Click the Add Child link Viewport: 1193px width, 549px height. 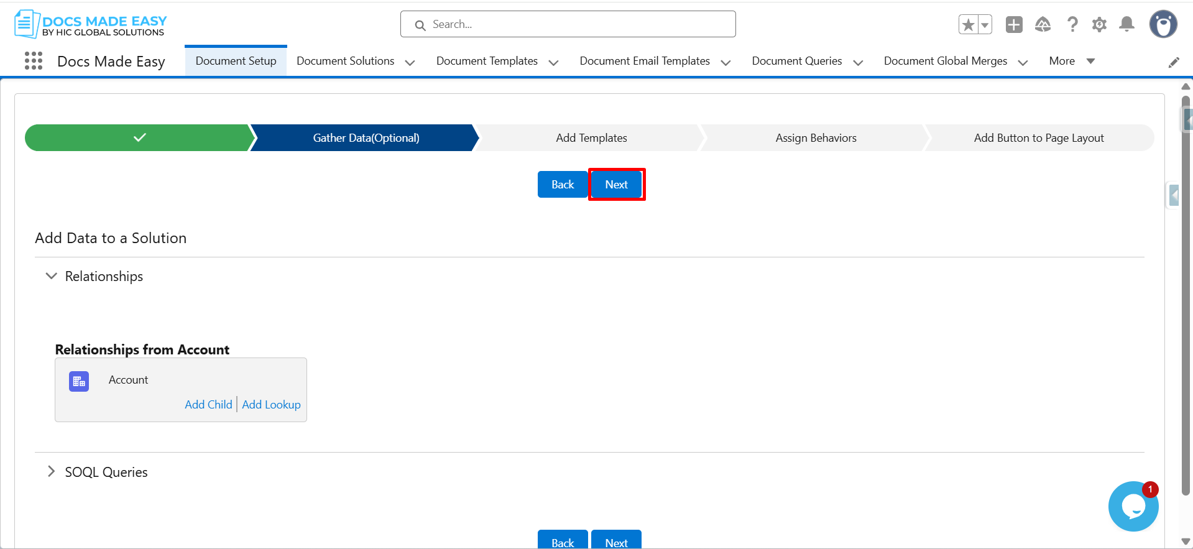(x=208, y=405)
